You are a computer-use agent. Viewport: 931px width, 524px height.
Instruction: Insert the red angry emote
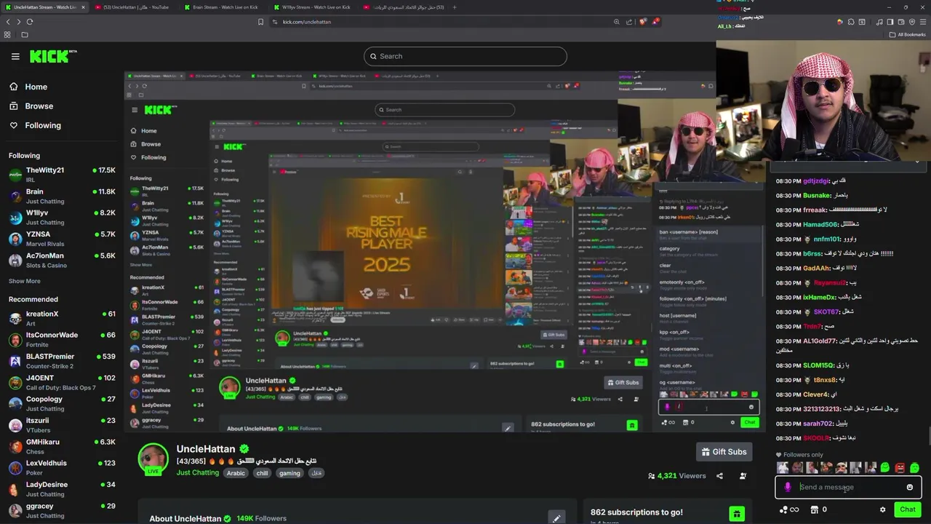click(x=900, y=468)
